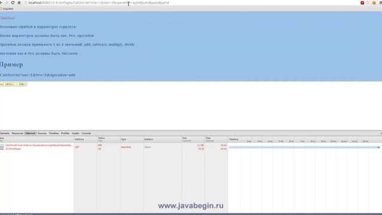Open the red extension icon in toolbar
The width and height of the screenshot is (382, 215).
click(362, 2)
